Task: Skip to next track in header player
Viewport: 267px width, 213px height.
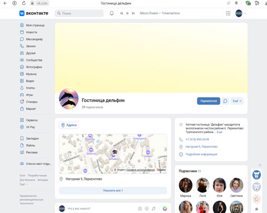Action: tap(133, 13)
